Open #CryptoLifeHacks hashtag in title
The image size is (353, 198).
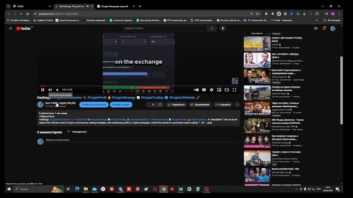click(x=182, y=98)
